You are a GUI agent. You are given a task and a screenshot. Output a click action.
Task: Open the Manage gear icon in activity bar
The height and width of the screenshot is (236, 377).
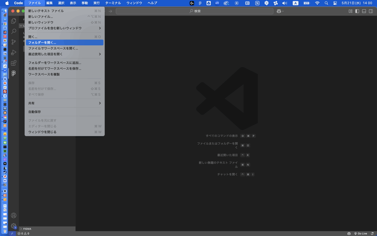13,226
